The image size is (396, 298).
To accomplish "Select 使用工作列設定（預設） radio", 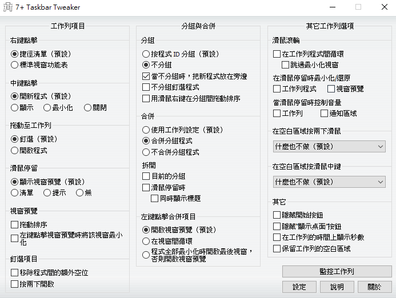I will (183, 130).
